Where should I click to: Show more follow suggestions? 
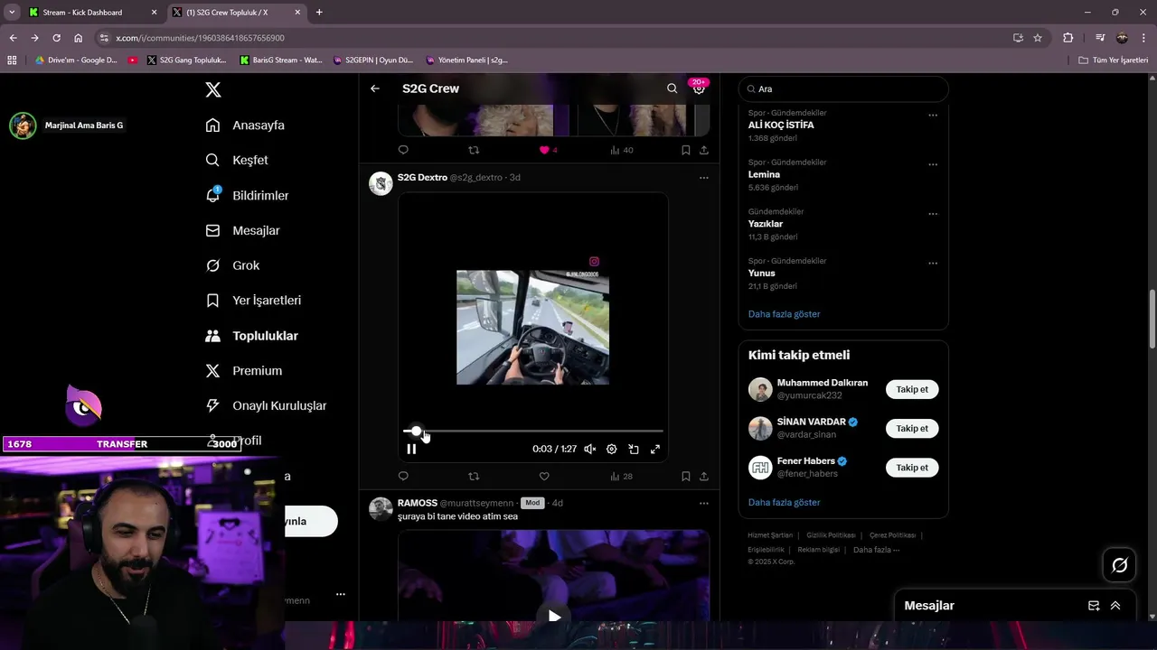785,502
